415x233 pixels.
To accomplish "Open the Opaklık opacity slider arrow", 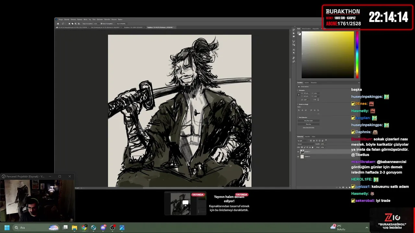I will (x=326, y=144).
